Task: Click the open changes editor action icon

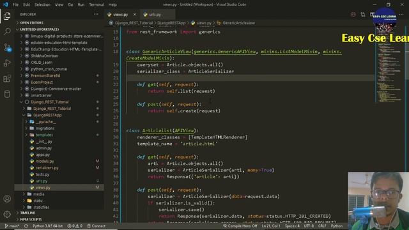Action: [x=362, y=15]
